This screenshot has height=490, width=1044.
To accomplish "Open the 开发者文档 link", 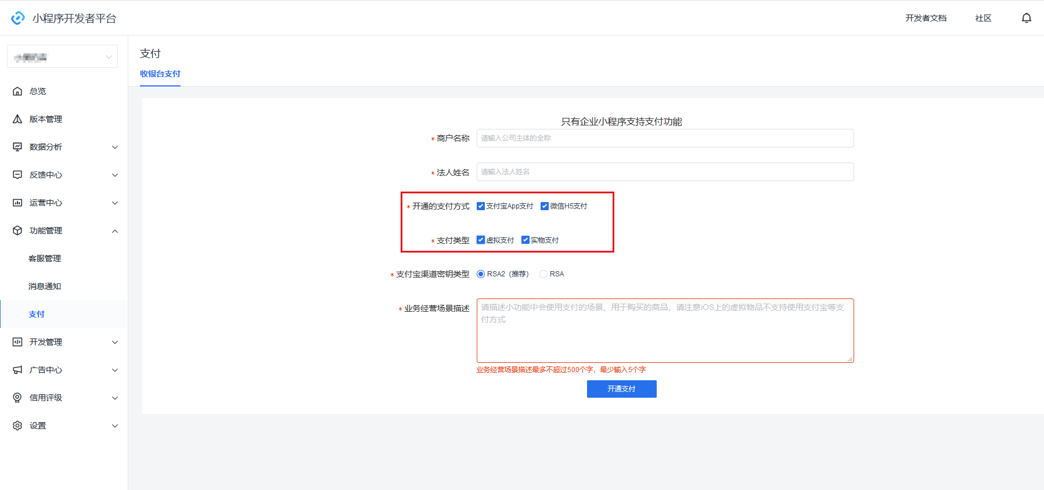I will click(926, 18).
